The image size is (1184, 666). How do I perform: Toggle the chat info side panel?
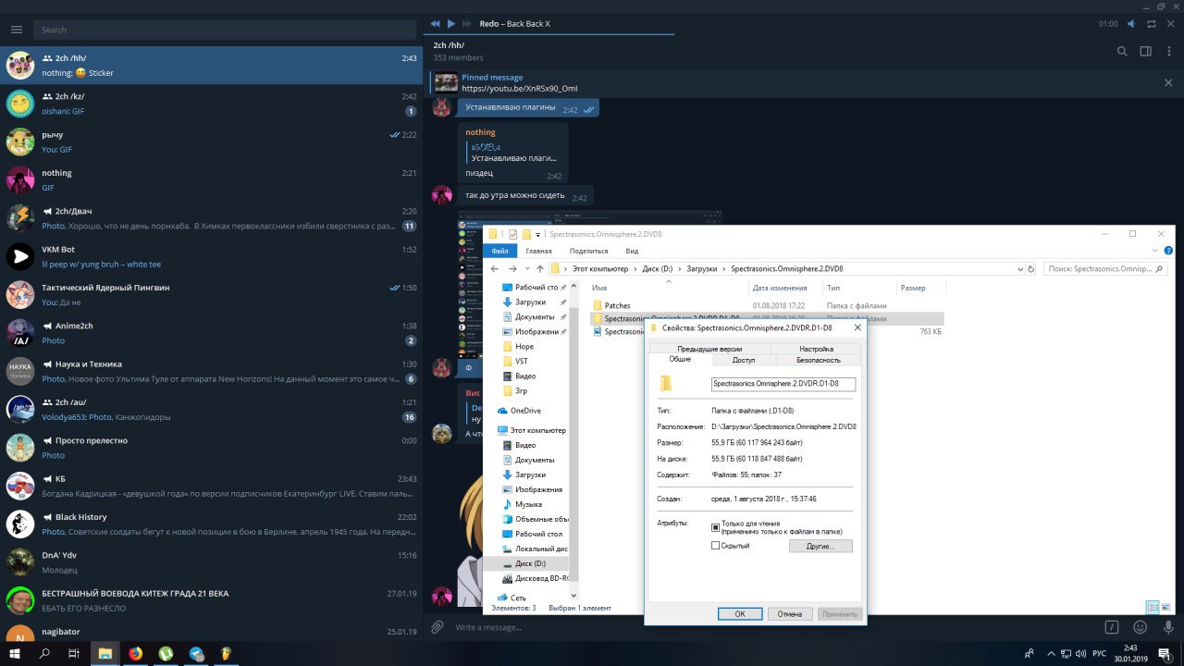click(1145, 52)
